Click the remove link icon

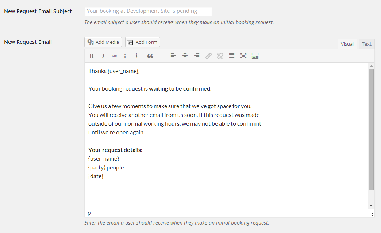click(x=220, y=56)
